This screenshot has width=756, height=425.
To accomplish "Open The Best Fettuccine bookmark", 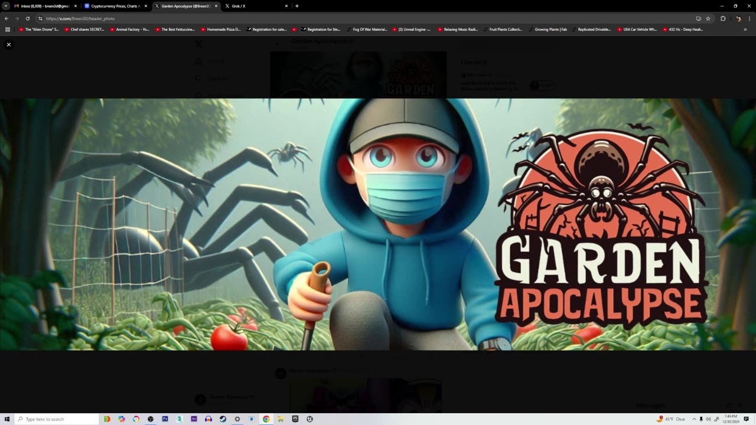I will pos(175,29).
